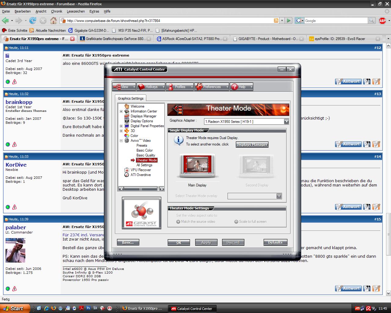391x313 pixels.
Task: Click the Displays Manager button
Action: click(x=252, y=145)
